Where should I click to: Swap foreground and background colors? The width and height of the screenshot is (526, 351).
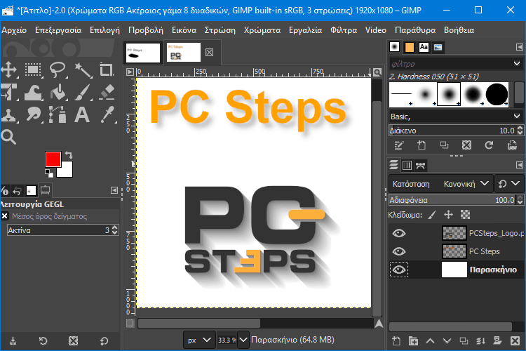click(x=68, y=154)
